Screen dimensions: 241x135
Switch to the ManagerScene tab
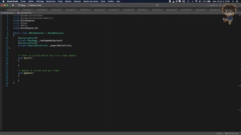tap(172, 10)
